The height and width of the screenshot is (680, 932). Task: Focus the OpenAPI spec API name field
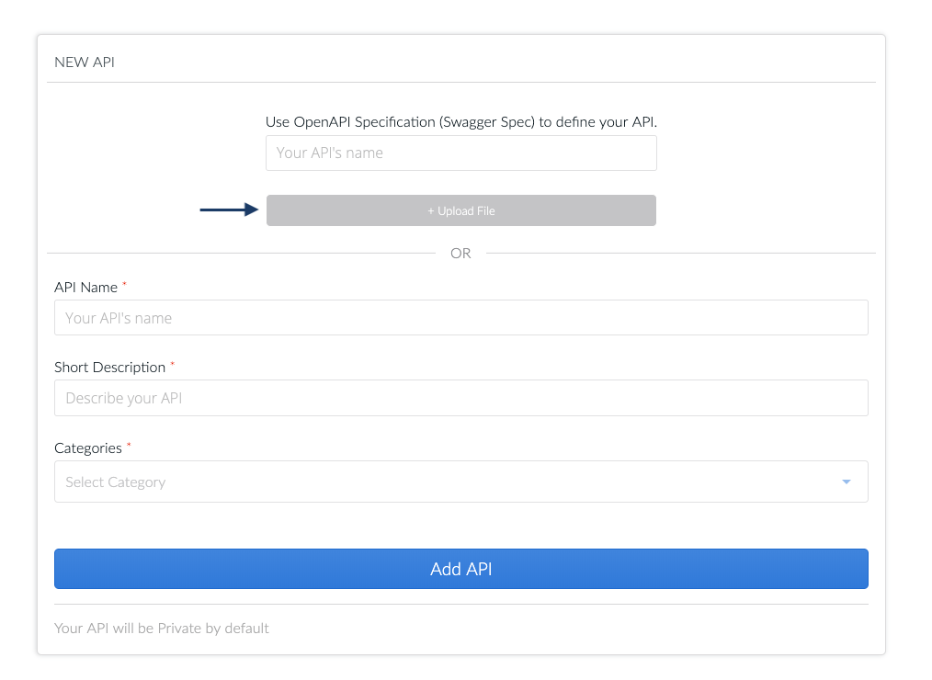click(460, 153)
